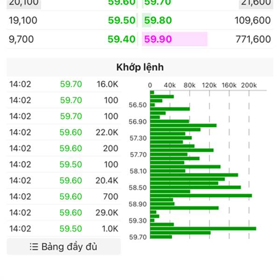Select the 22.0K trade at 59.60
280x280 pixels.
pyautogui.click(x=63, y=133)
